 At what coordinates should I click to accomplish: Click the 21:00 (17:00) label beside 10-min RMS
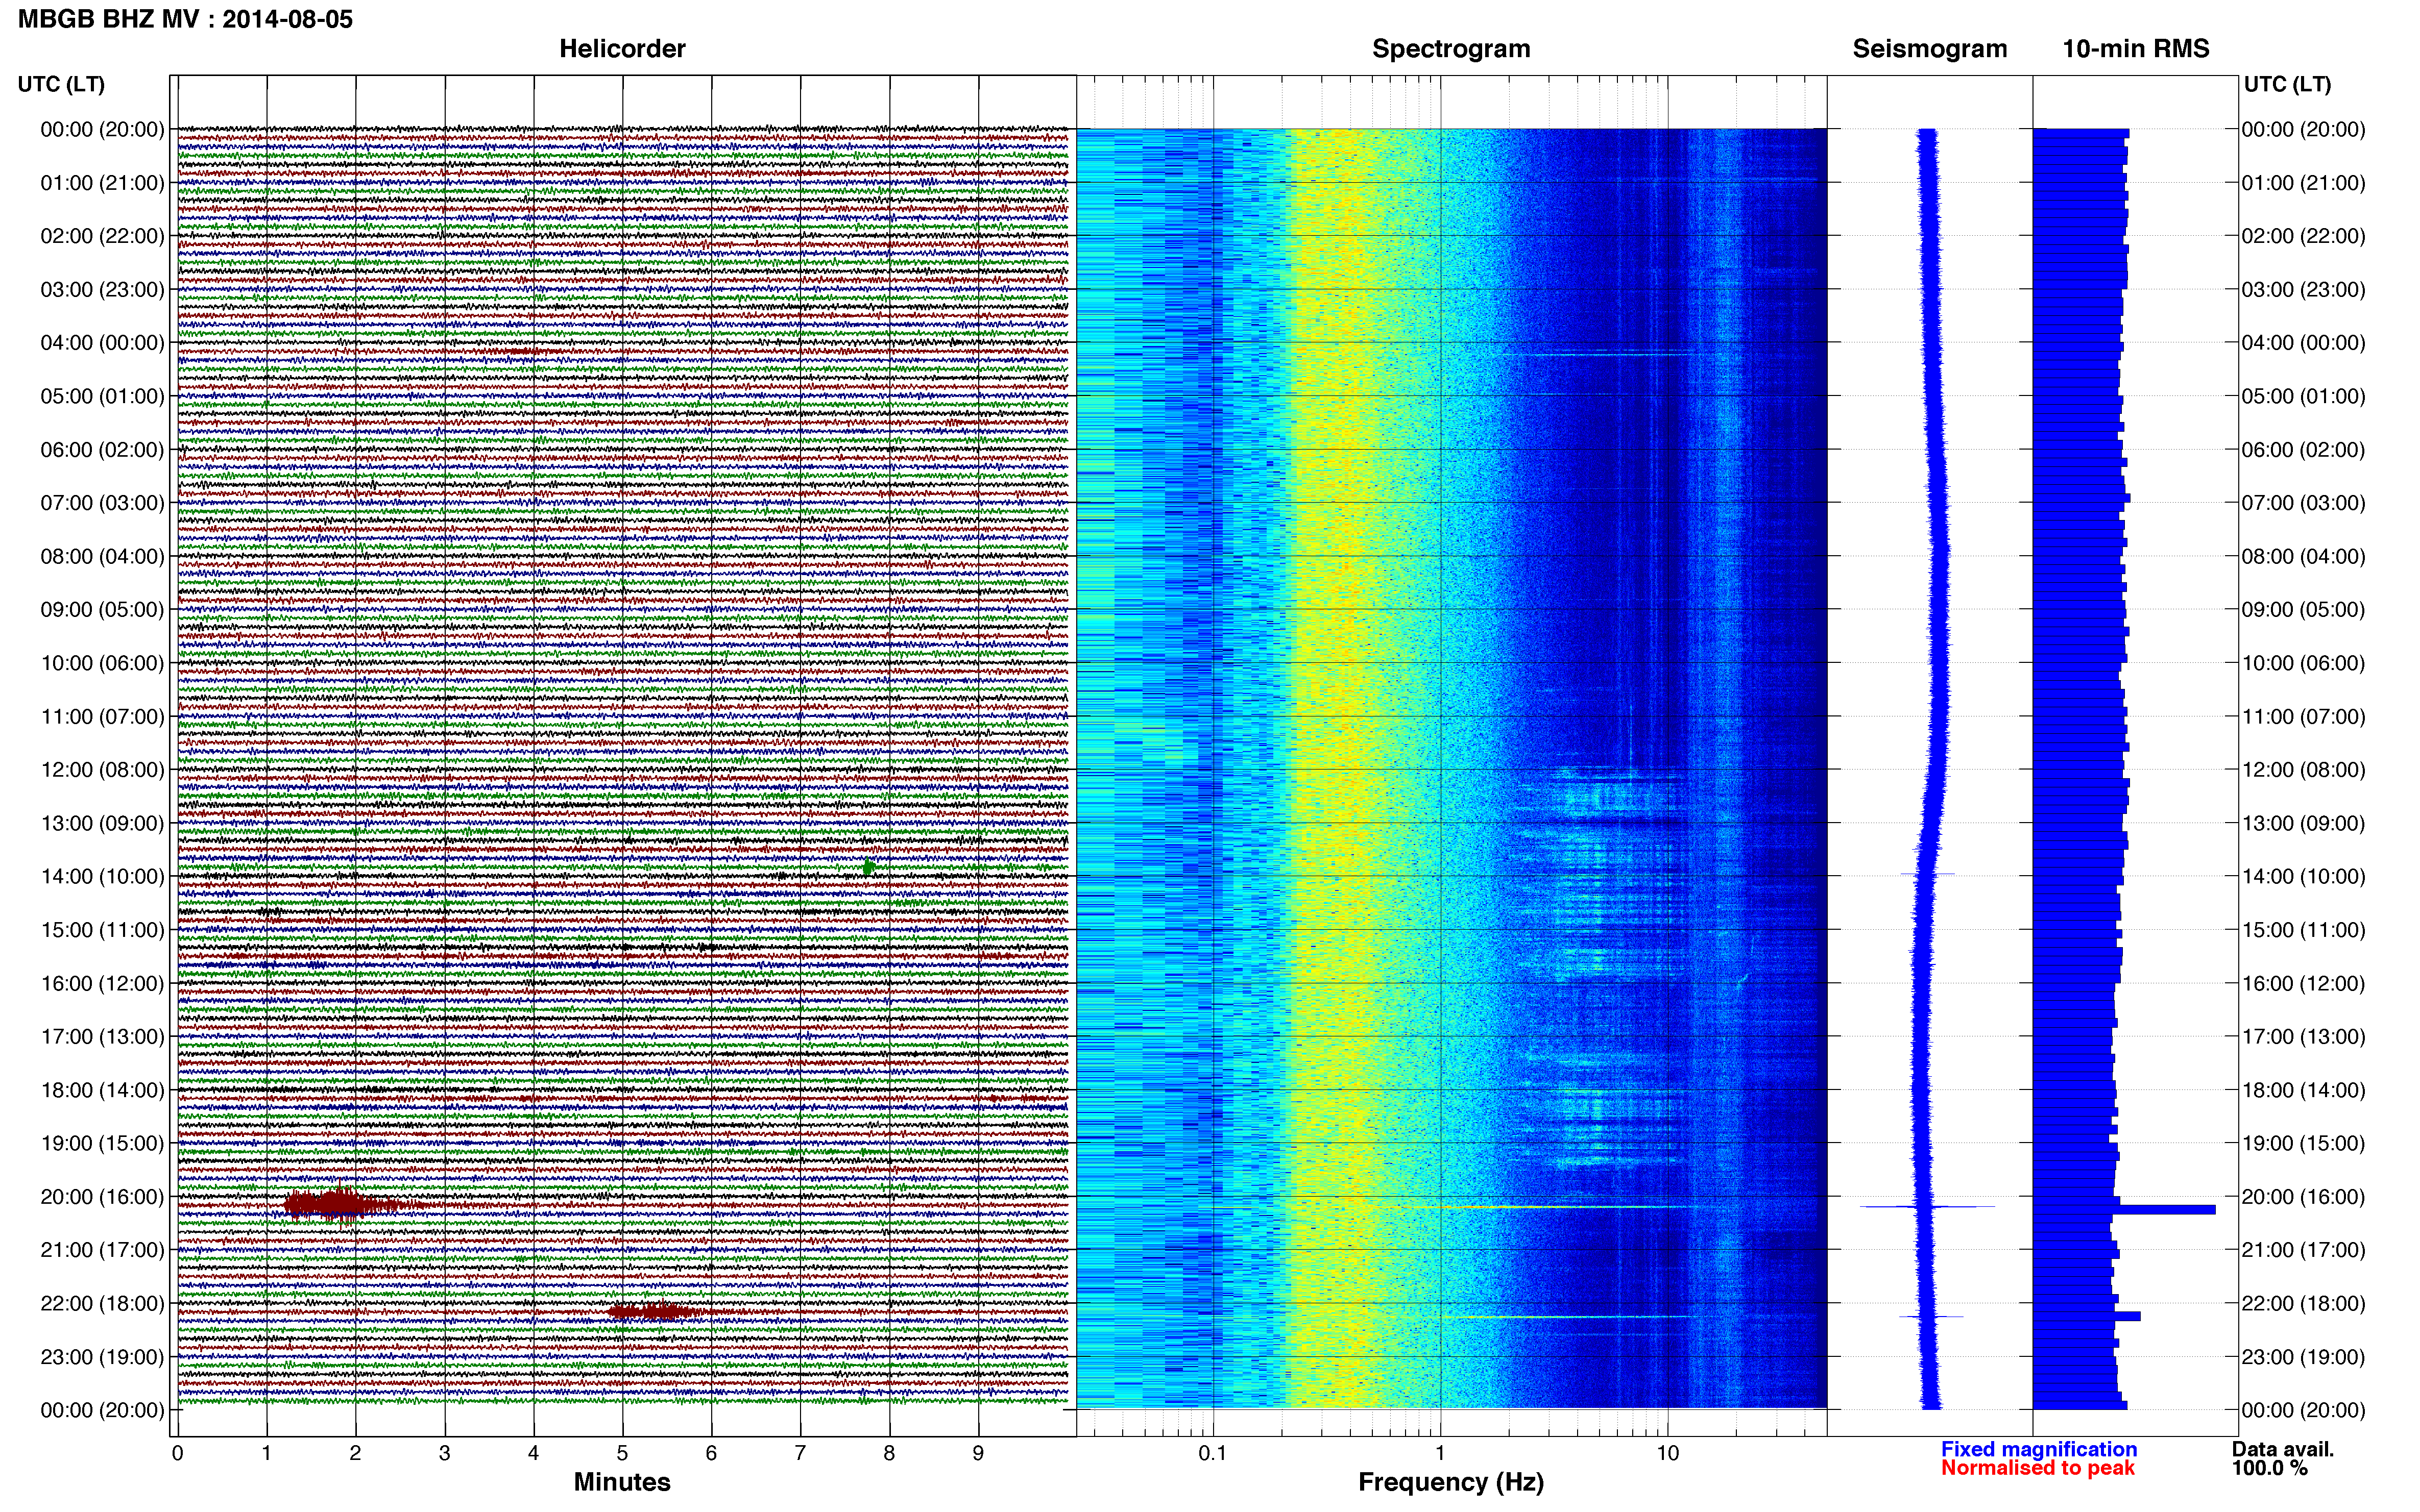2304,1250
